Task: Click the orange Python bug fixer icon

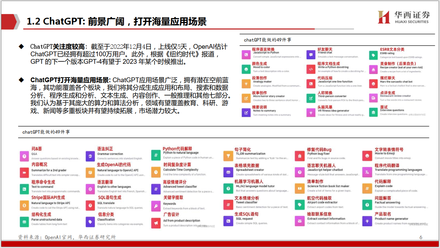Action: pos(300,156)
